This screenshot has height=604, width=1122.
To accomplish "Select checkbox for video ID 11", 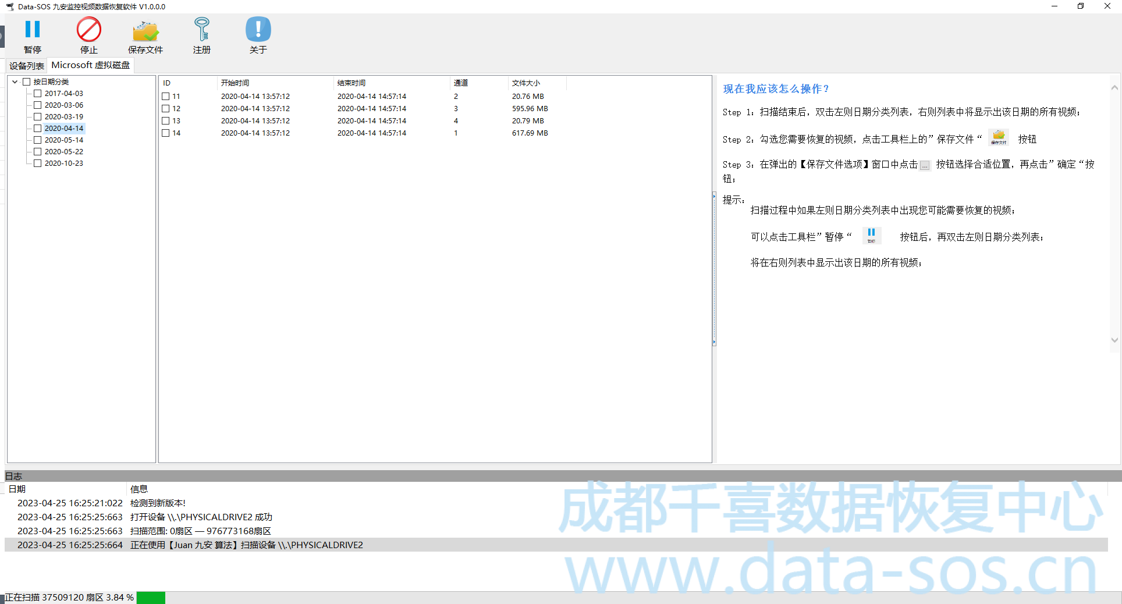I will coord(166,97).
